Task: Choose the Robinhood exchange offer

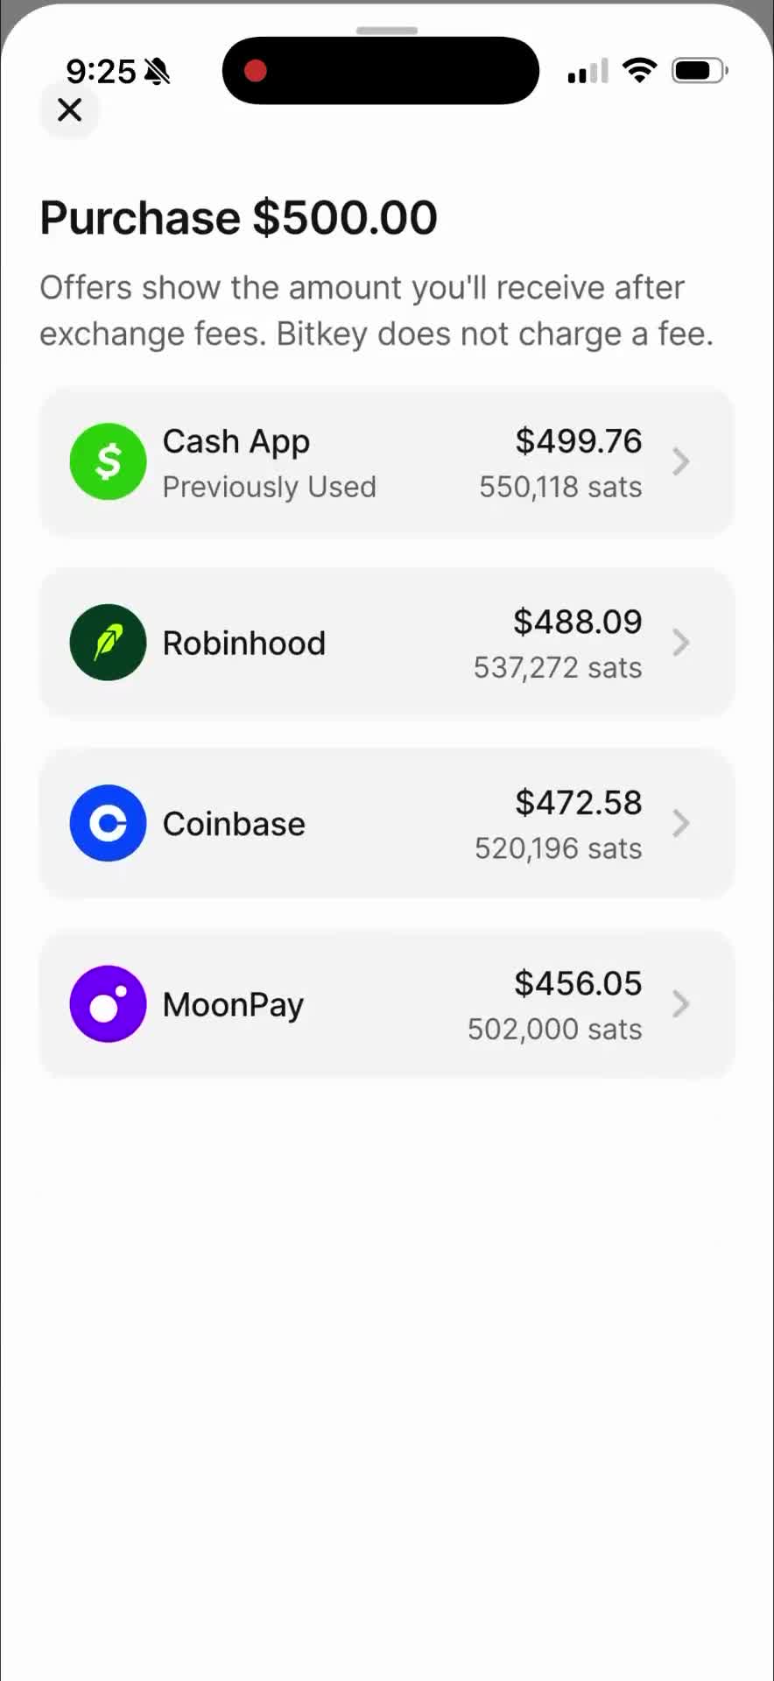Action: pyautogui.click(x=387, y=642)
